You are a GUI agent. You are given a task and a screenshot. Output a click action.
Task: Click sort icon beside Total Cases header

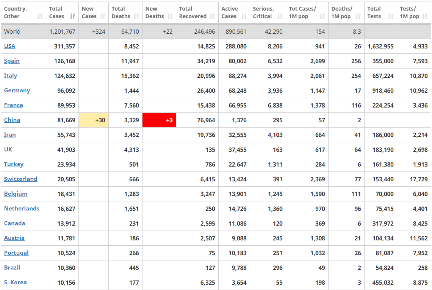72,16
